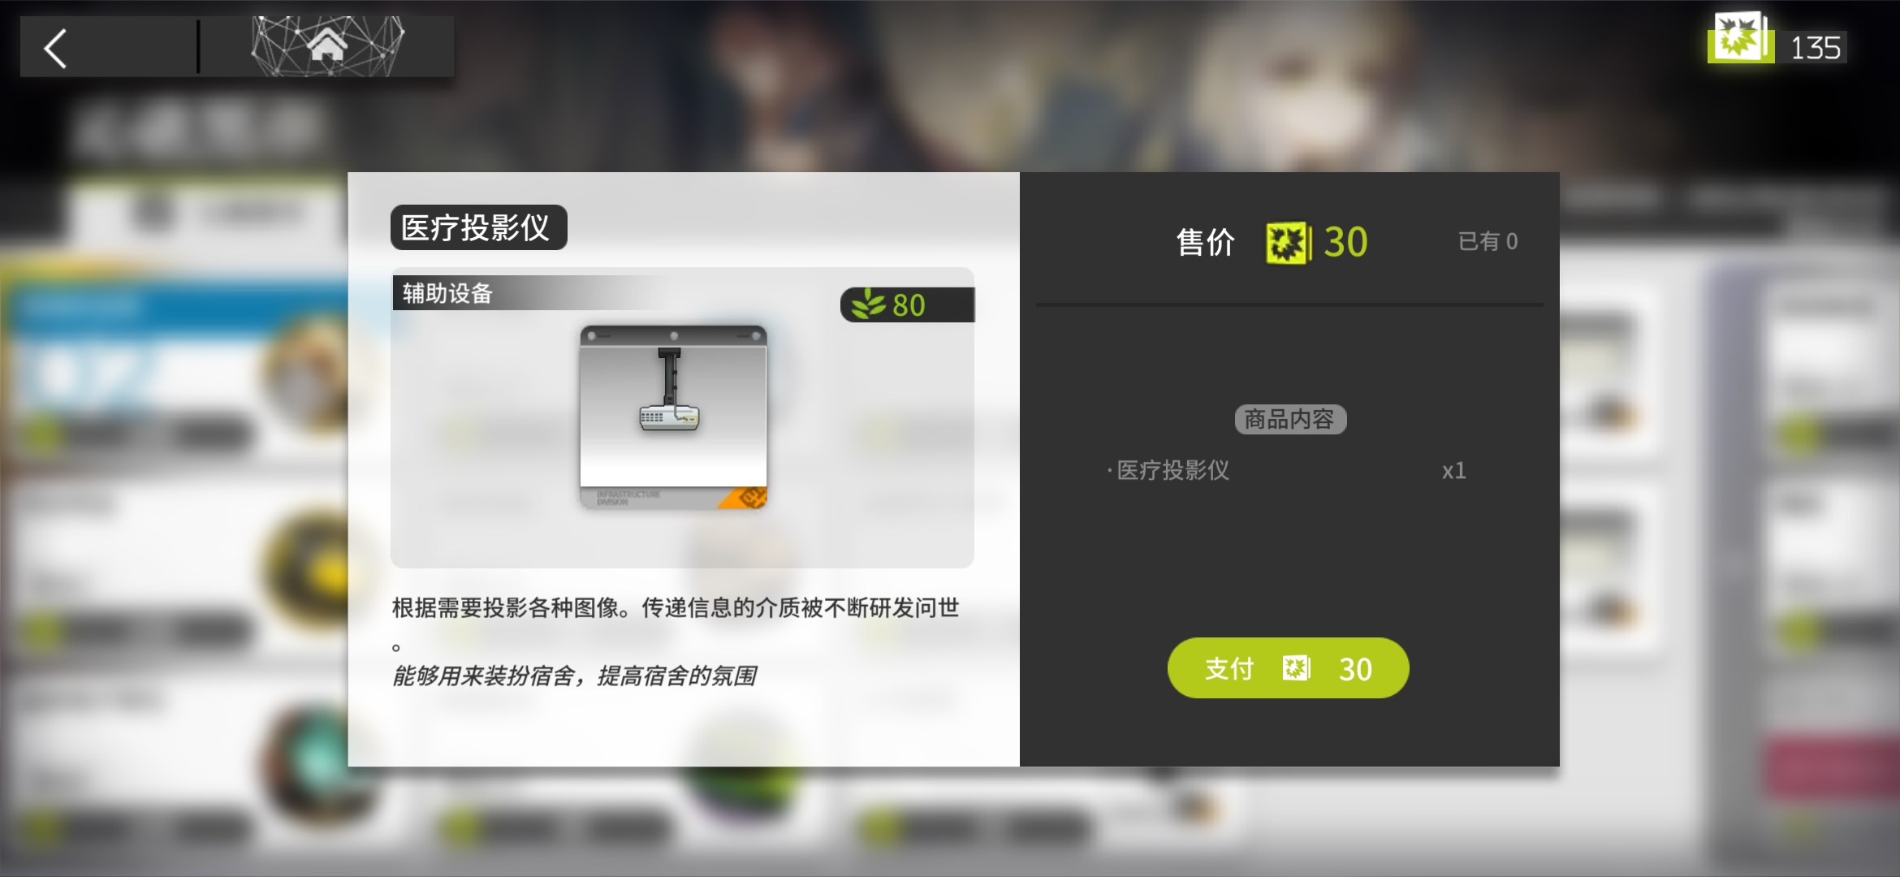Select the 医疗投影仪 projector thumbnail

[x=673, y=417]
